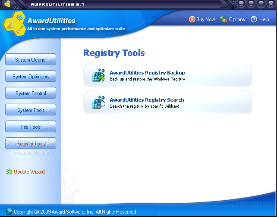Open the System Cleaner section

31,59
